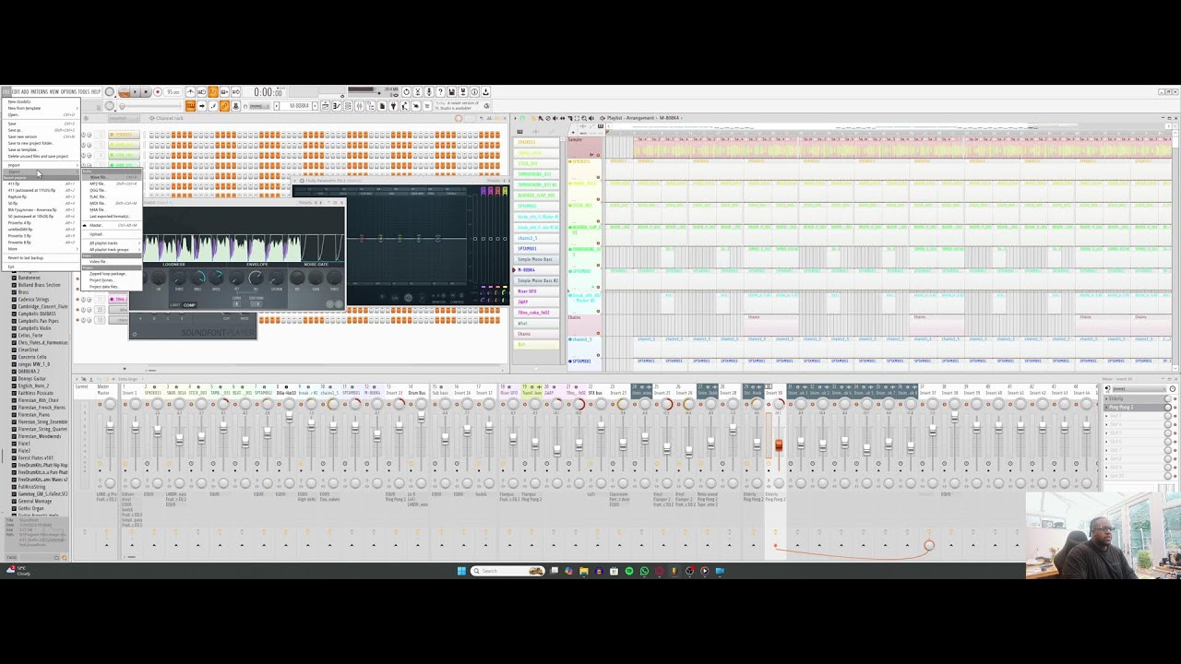
Task: Toggle wait for input icon
Action: pyautogui.click(x=201, y=91)
